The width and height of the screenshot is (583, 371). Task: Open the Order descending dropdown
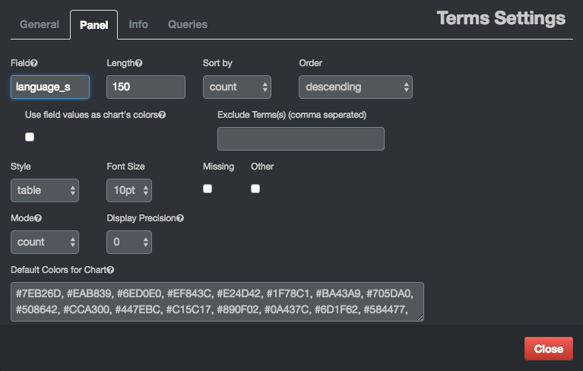tap(355, 87)
